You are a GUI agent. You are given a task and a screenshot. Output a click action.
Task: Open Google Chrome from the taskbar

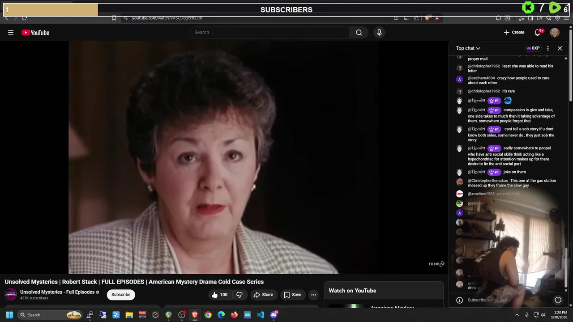pyautogui.click(x=208, y=315)
